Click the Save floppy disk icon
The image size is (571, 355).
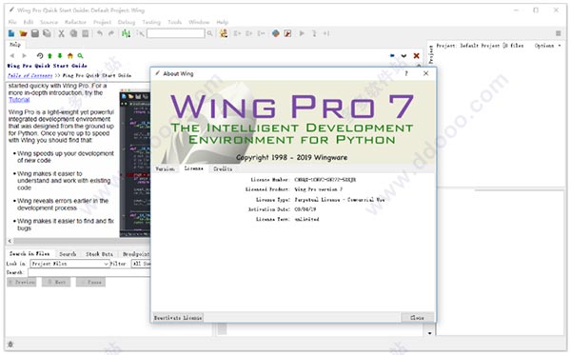(x=35, y=33)
